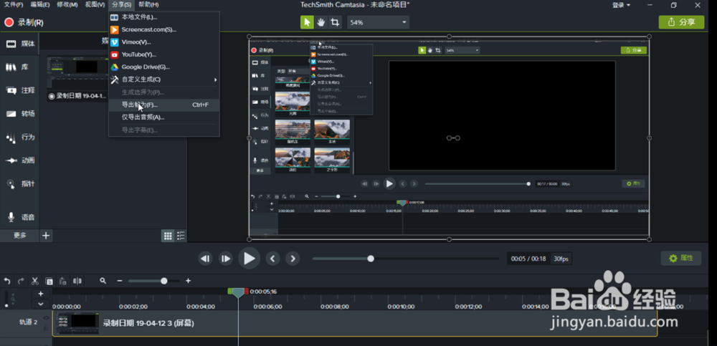Screen dimensions: 717x346
Task: Select Screencast.com in Share menu
Action: point(164,29)
